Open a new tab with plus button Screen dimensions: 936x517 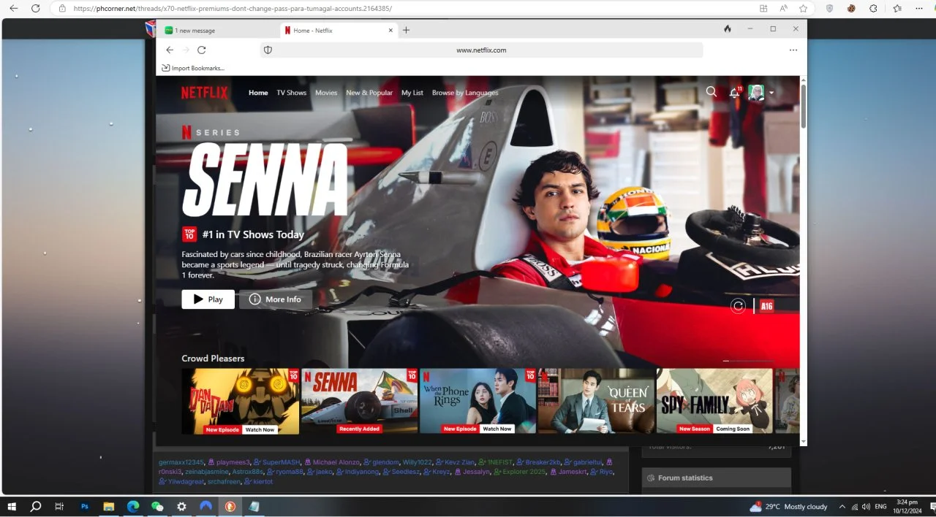[x=407, y=30]
